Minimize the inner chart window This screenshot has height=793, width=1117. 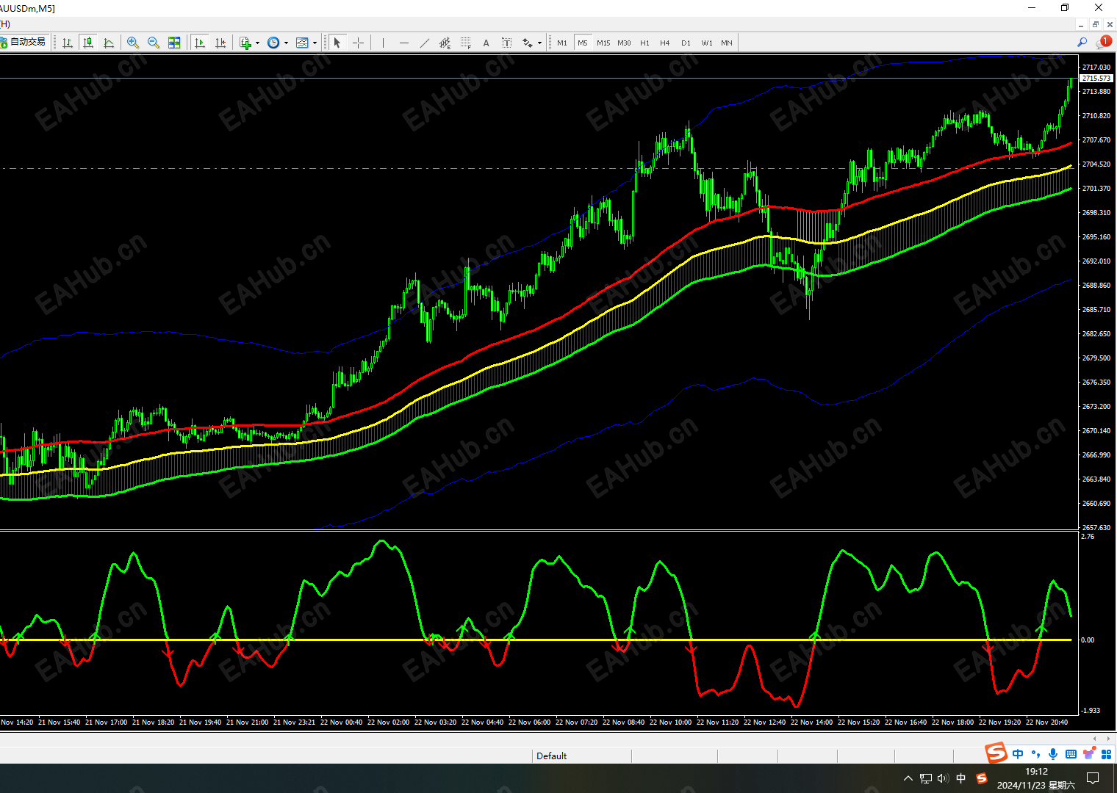click(x=1080, y=24)
